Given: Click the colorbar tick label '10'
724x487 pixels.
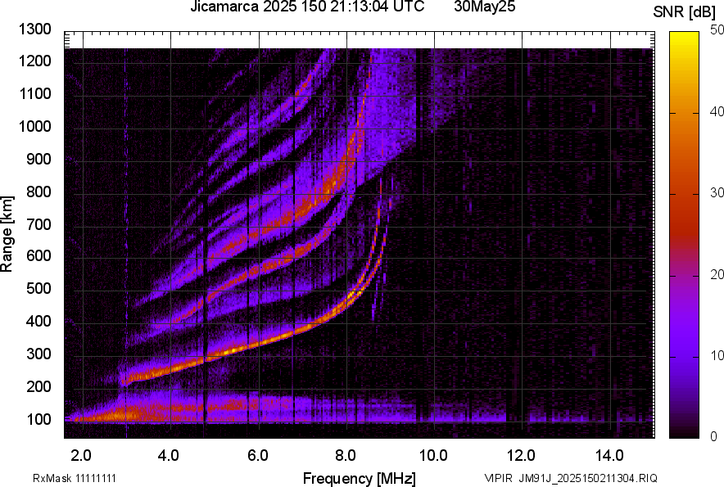Looking at the screenshot, I should [x=717, y=355].
